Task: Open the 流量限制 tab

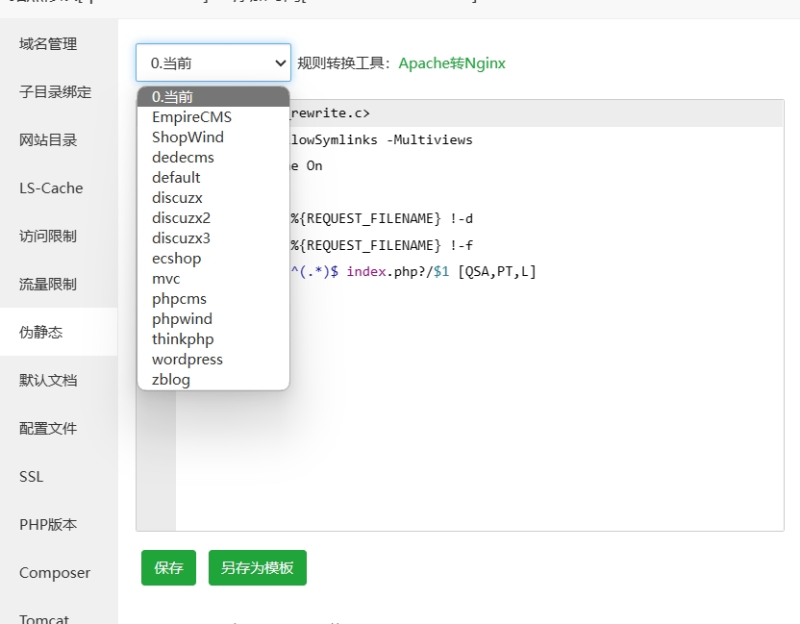Action: pos(59,285)
